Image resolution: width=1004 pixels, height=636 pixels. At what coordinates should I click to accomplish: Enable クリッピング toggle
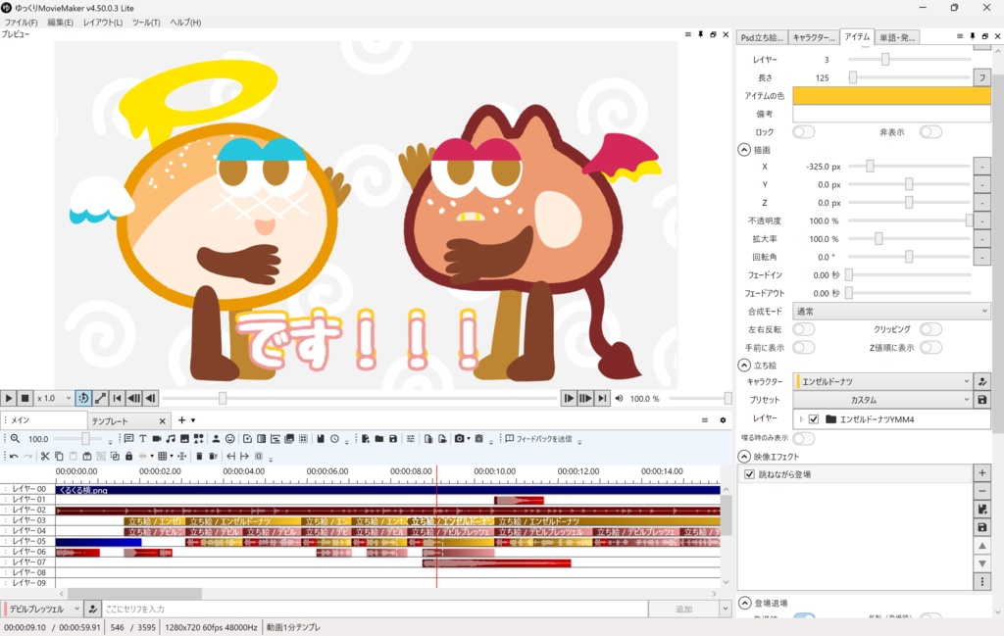tap(931, 329)
